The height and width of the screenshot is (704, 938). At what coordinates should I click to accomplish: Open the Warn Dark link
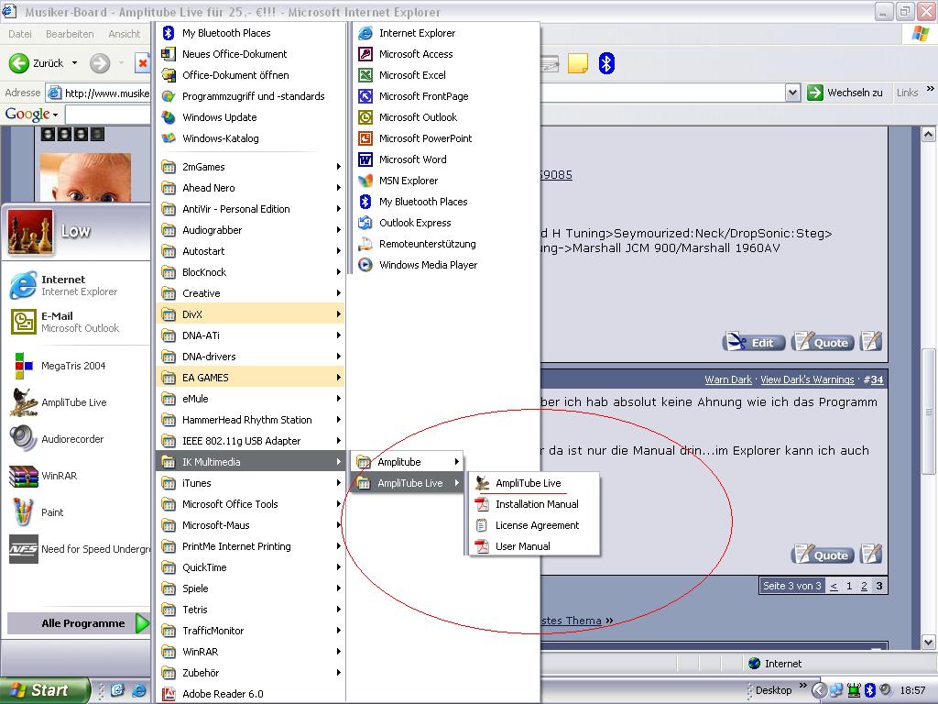point(728,379)
